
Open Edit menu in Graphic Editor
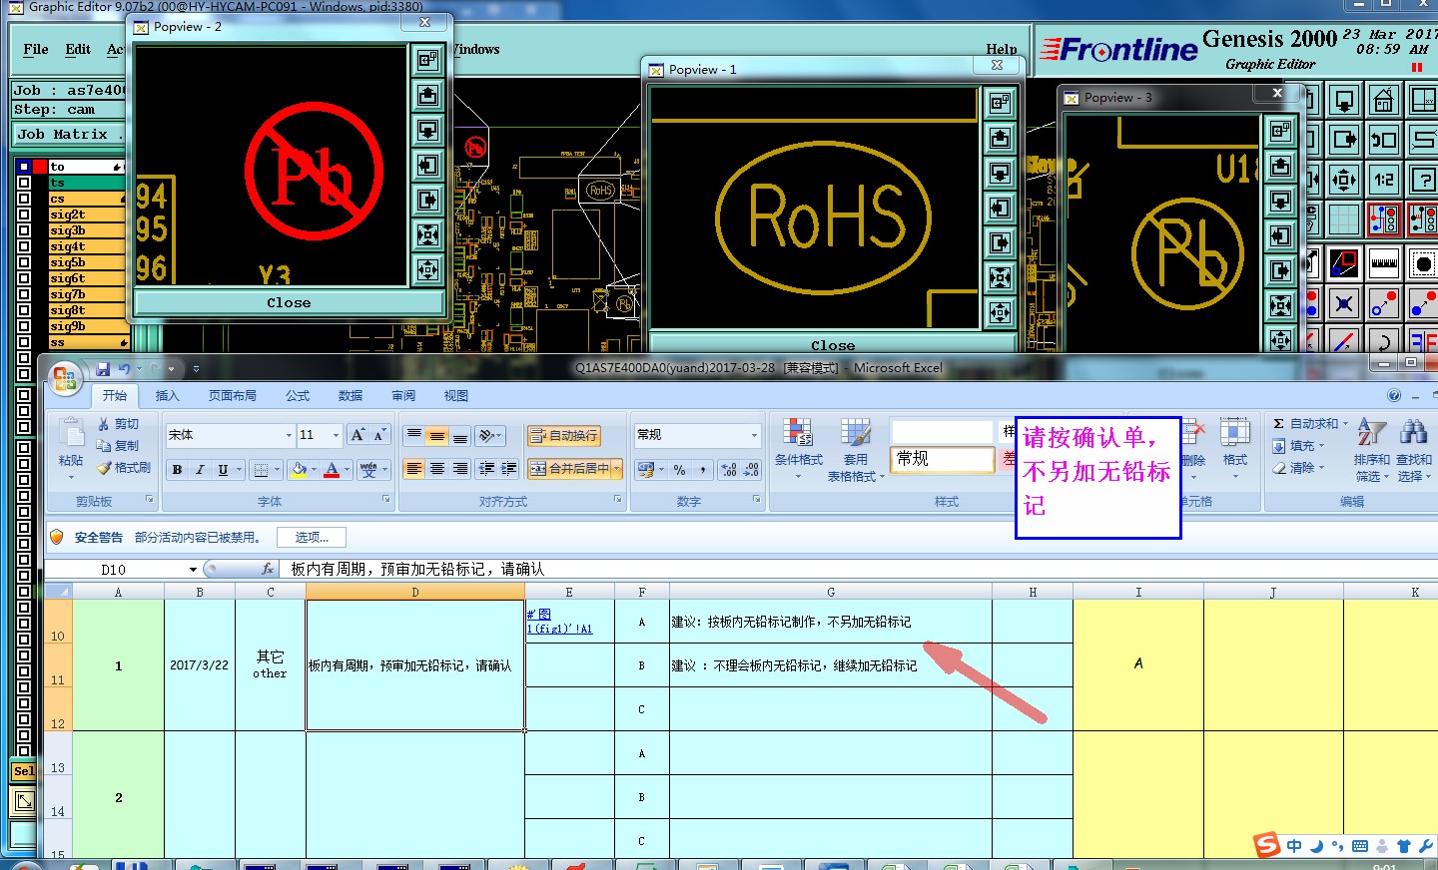[x=78, y=49]
